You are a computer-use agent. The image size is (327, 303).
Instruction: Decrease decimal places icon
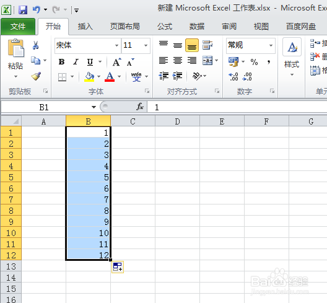247,77
